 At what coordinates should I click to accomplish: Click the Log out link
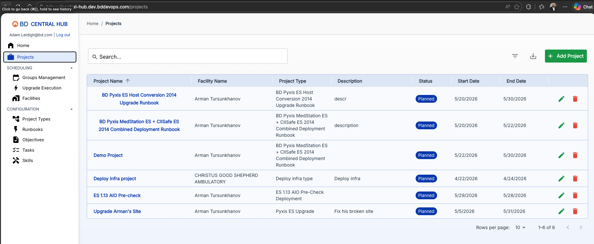pyautogui.click(x=63, y=35)
